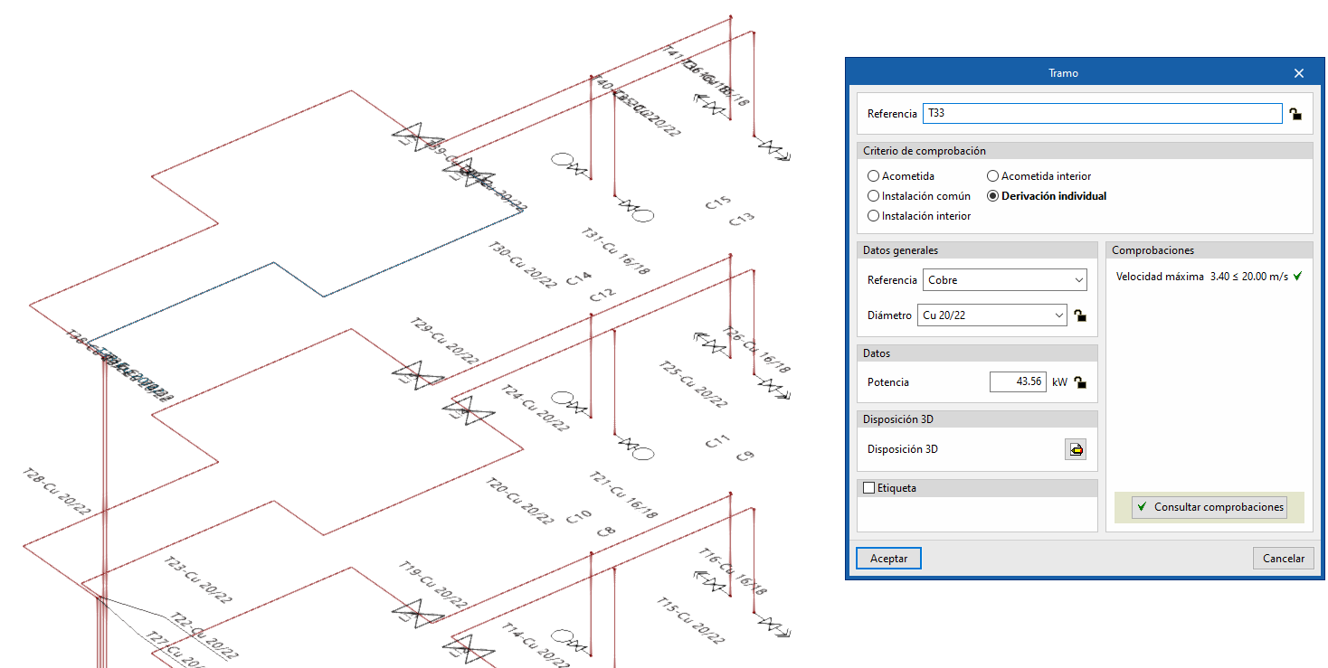Toggle the lock icon next to Potencia kW
Viewport: 1328px width, 668px height.
pyautogui.click(x=1079, y=382)
